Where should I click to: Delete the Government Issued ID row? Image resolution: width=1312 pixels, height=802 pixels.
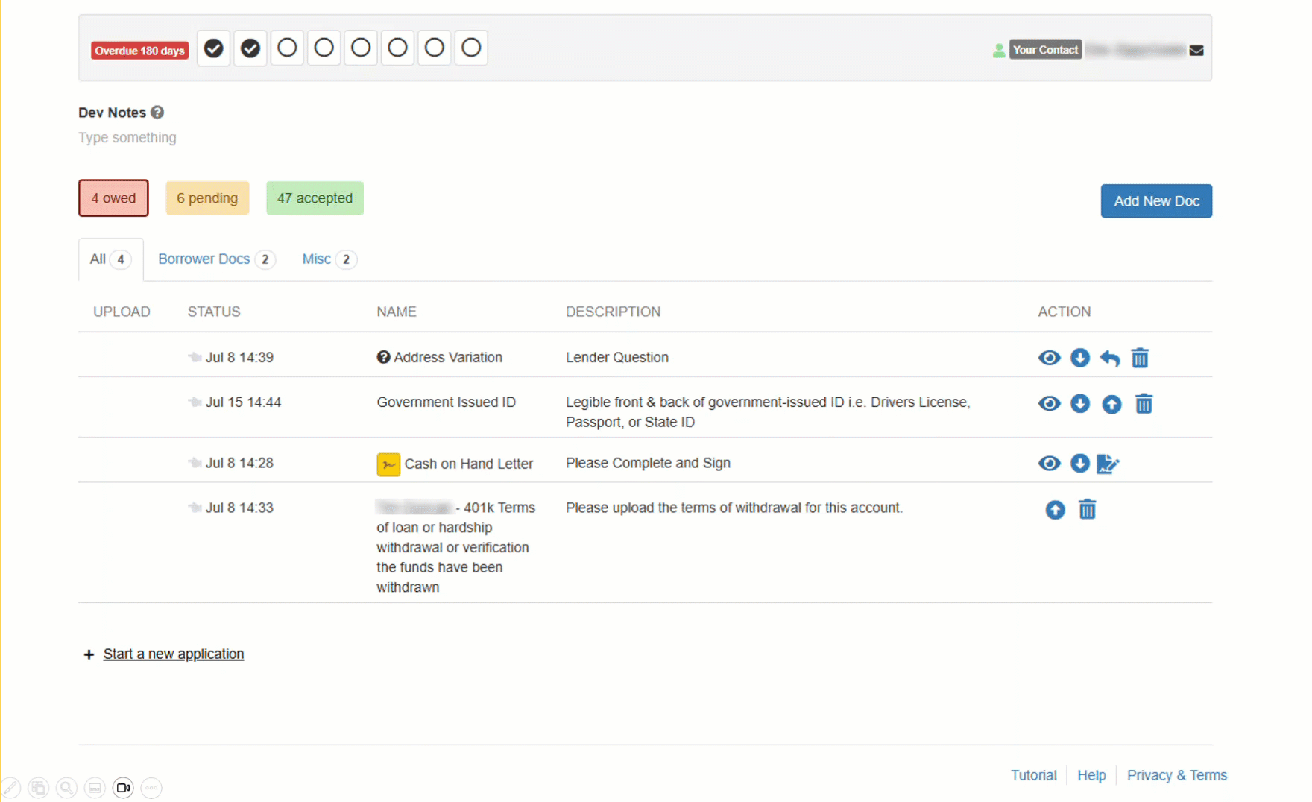pos(1144,403)
